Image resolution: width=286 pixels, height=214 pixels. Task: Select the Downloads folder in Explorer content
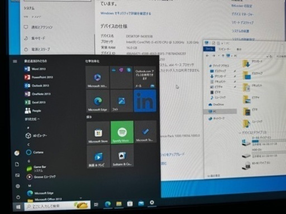253,64
